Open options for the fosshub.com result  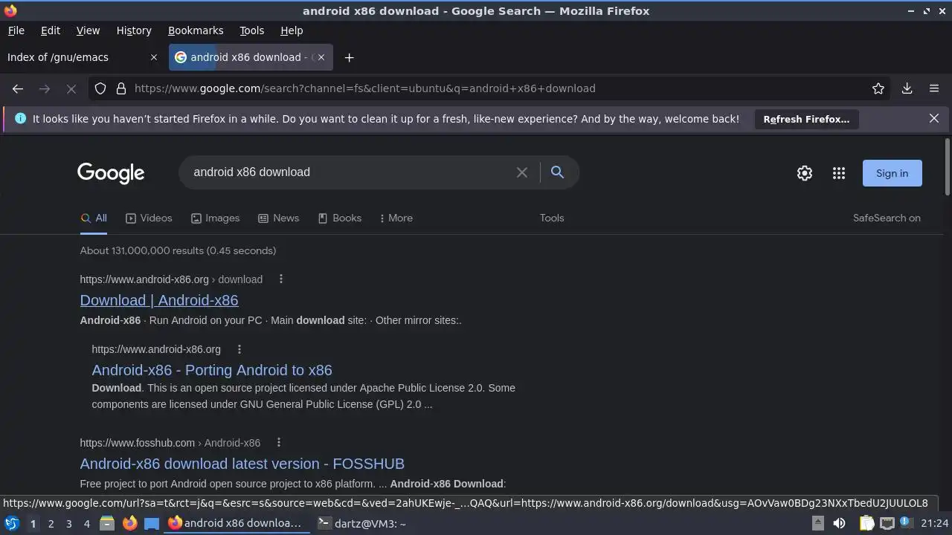[278, 443]
